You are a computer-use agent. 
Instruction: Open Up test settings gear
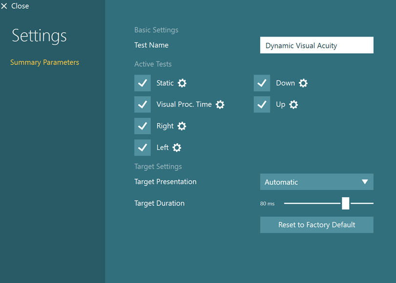click(x=293, y=104)
